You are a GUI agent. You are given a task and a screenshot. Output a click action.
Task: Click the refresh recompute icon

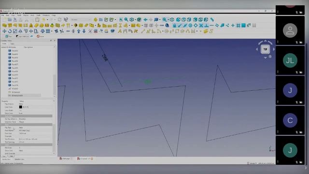pyautogui.click(x=59, y=19)
